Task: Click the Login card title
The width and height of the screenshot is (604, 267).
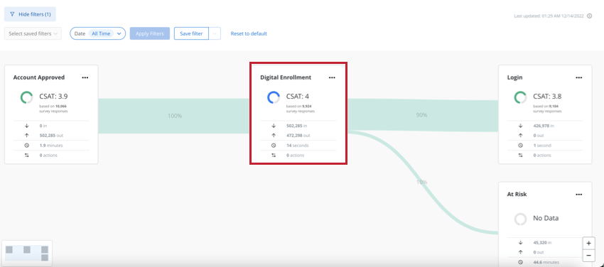Action: (515, 77)
